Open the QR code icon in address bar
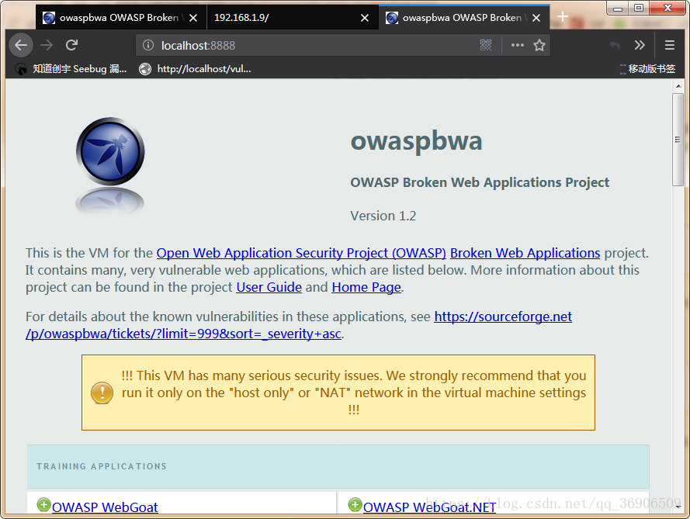 click(486, 45)
